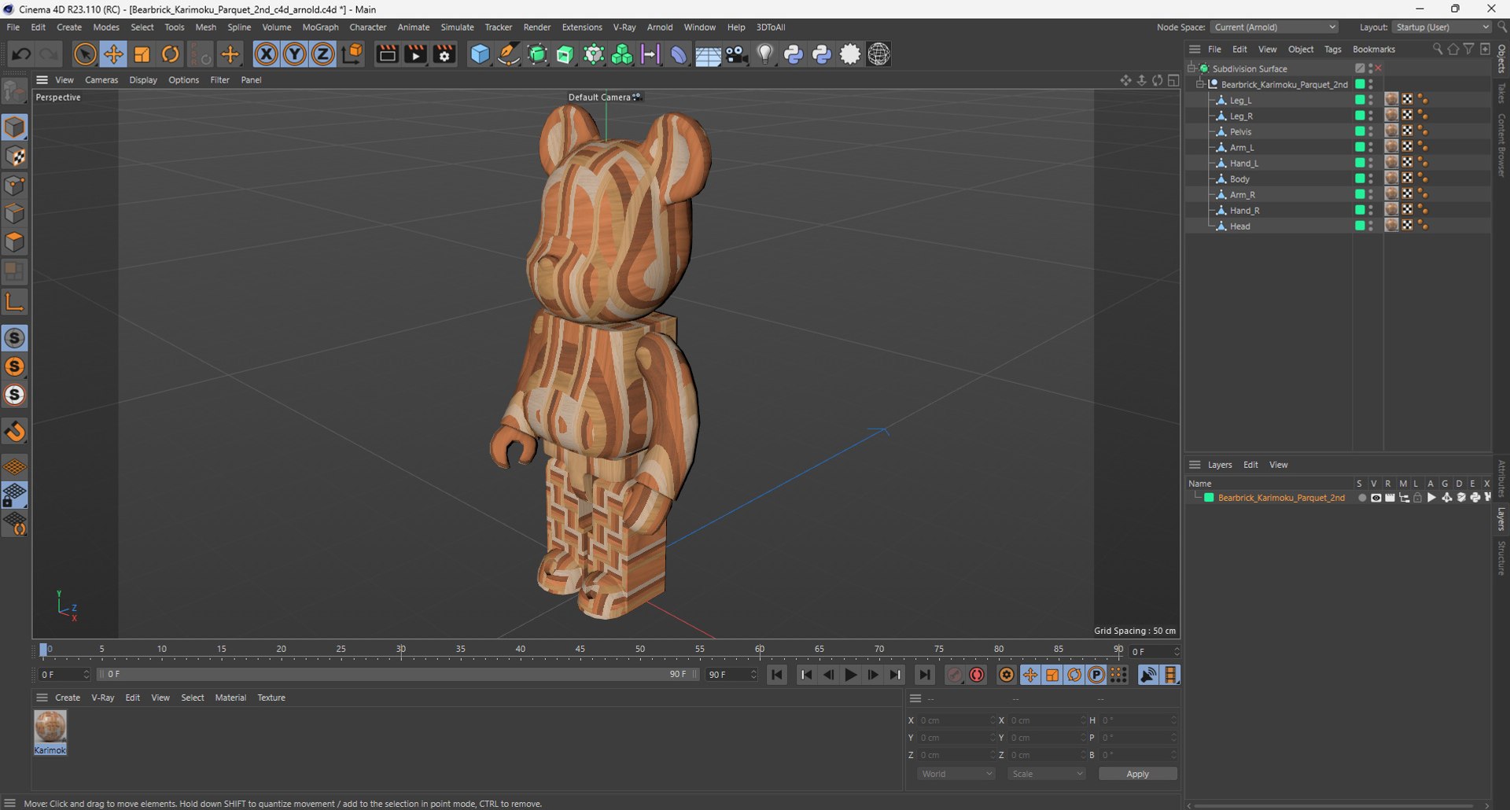Click the first Python script icon

pyautogui.click(x=794, y=54)
